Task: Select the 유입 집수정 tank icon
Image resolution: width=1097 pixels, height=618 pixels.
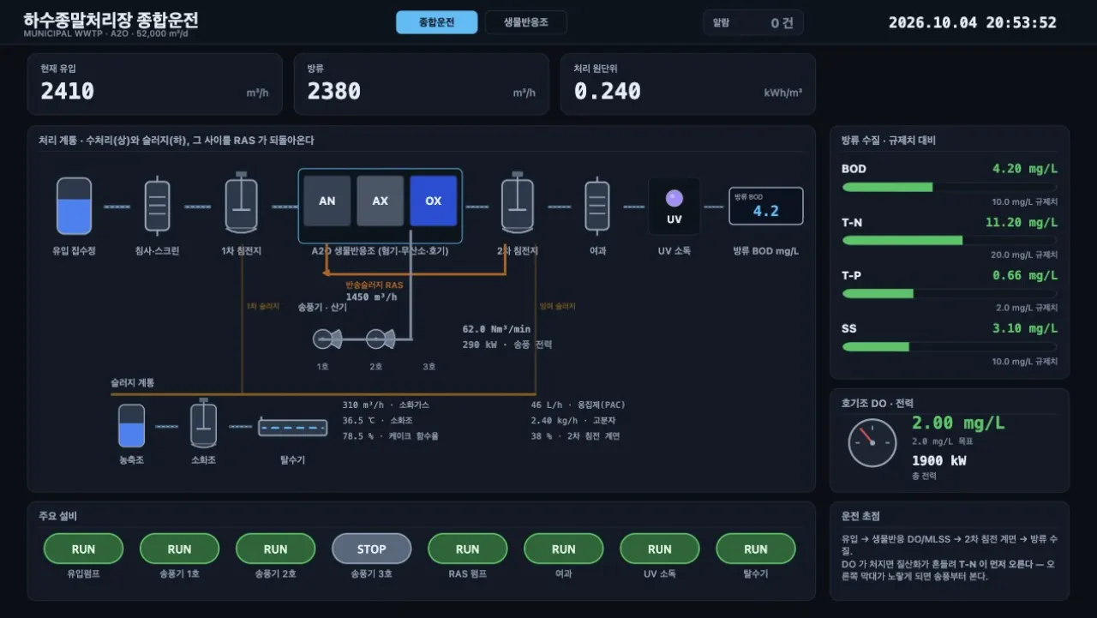Action: (74, 206)
